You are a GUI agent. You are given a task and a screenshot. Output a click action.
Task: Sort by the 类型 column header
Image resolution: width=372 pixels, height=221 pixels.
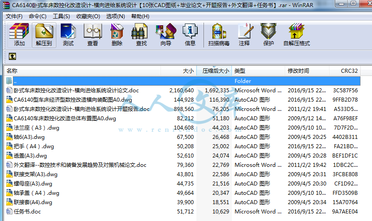pos(258,71)
